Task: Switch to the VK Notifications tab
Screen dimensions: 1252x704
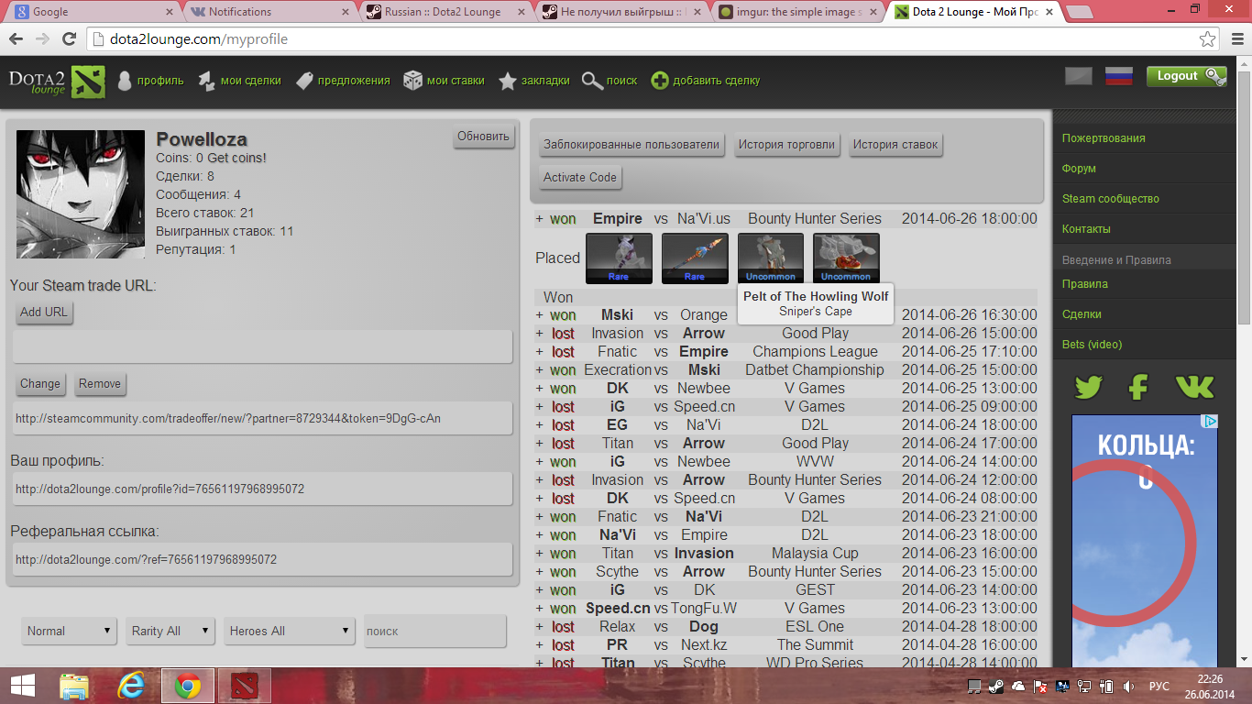Action: pyautogui.click(x=269, y=12)
